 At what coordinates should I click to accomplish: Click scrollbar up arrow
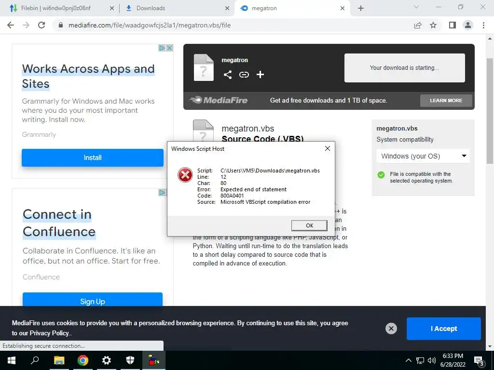(x=490, y=39)
